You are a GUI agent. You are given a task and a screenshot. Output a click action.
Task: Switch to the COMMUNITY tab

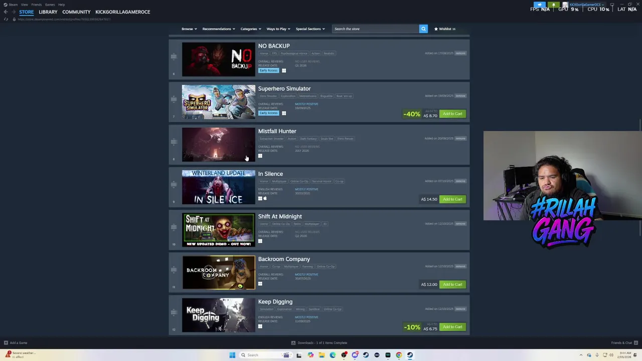(76, 12)
